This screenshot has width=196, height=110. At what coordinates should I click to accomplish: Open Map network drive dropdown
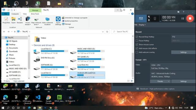[x=36, y=21]
